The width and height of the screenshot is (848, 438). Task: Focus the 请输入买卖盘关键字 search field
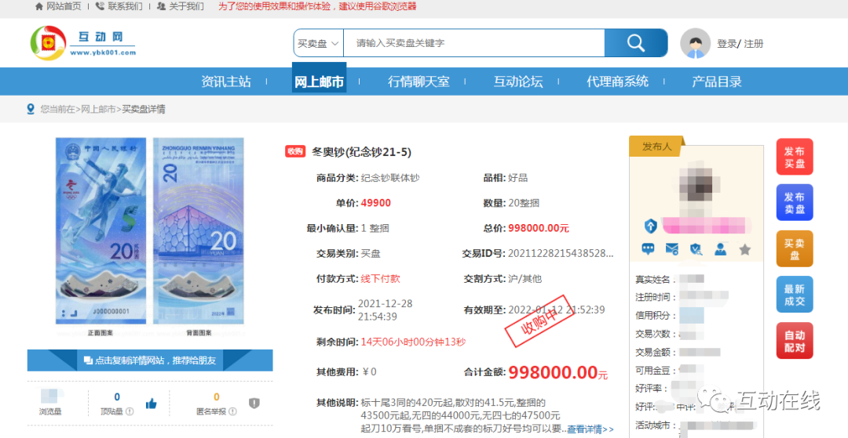473,43
